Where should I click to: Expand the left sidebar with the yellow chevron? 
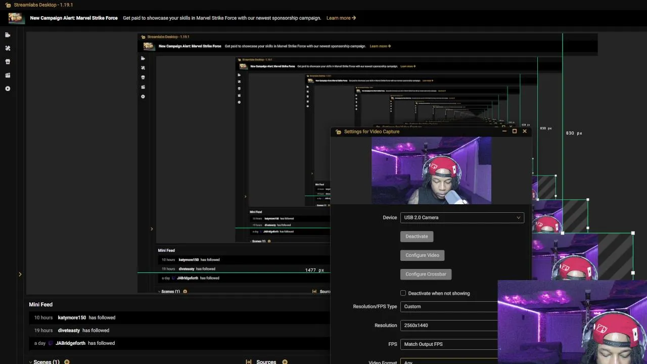20,275
